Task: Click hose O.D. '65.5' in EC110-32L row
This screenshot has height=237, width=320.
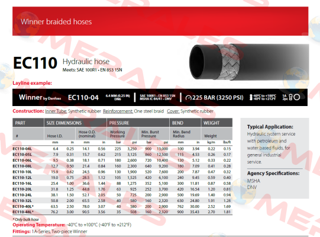Action: [86, 201]
